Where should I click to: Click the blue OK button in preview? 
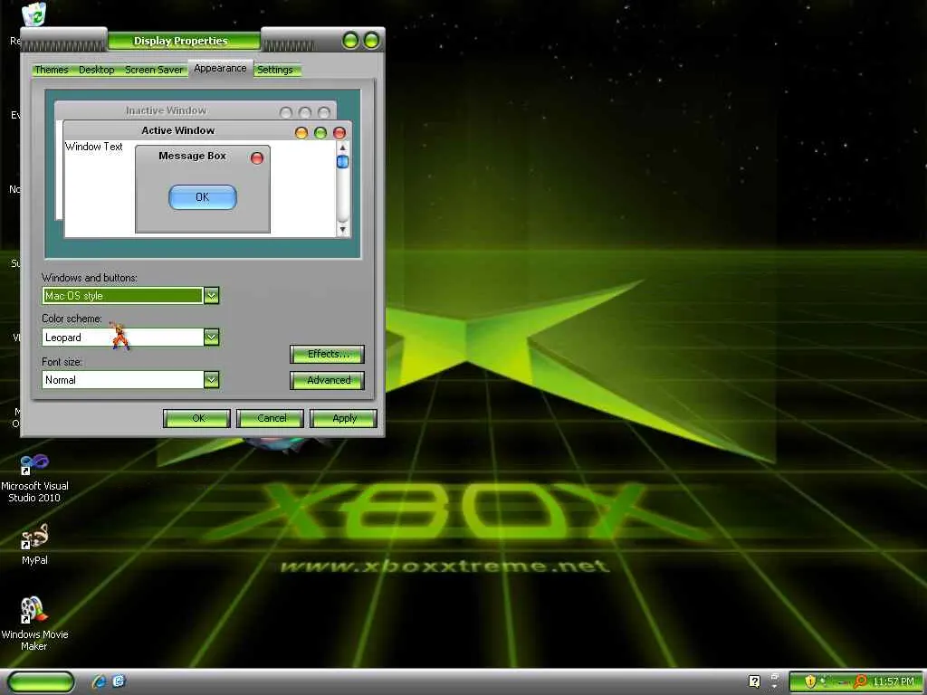(x=203, y=196)
